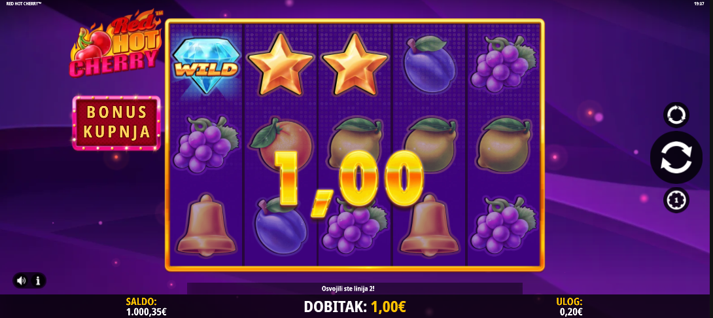Click the bell in the first reel
Image resolution: width=713 pixels, height=318 pixels.
click(206, 226)
